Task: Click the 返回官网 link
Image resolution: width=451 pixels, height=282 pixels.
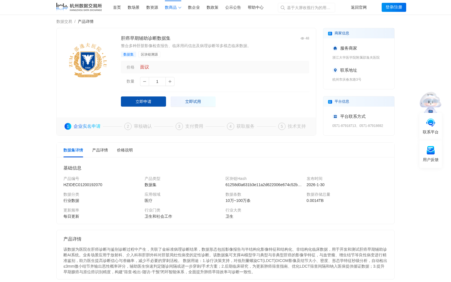Action: pos(359,8)
